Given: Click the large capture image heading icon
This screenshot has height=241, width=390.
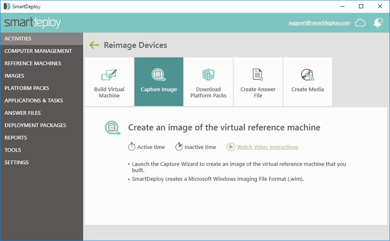Looking at the screenshot, I should [x=112, y=128].
